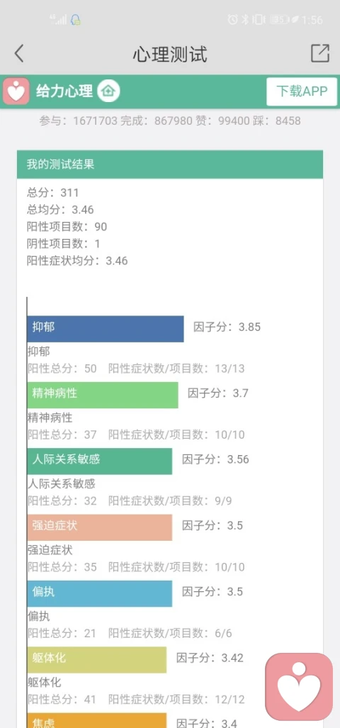Image resolution: width=340 pixels, height=728 pixels.
Task: Tap the light blue 偏执 bar
Action: 99,593
